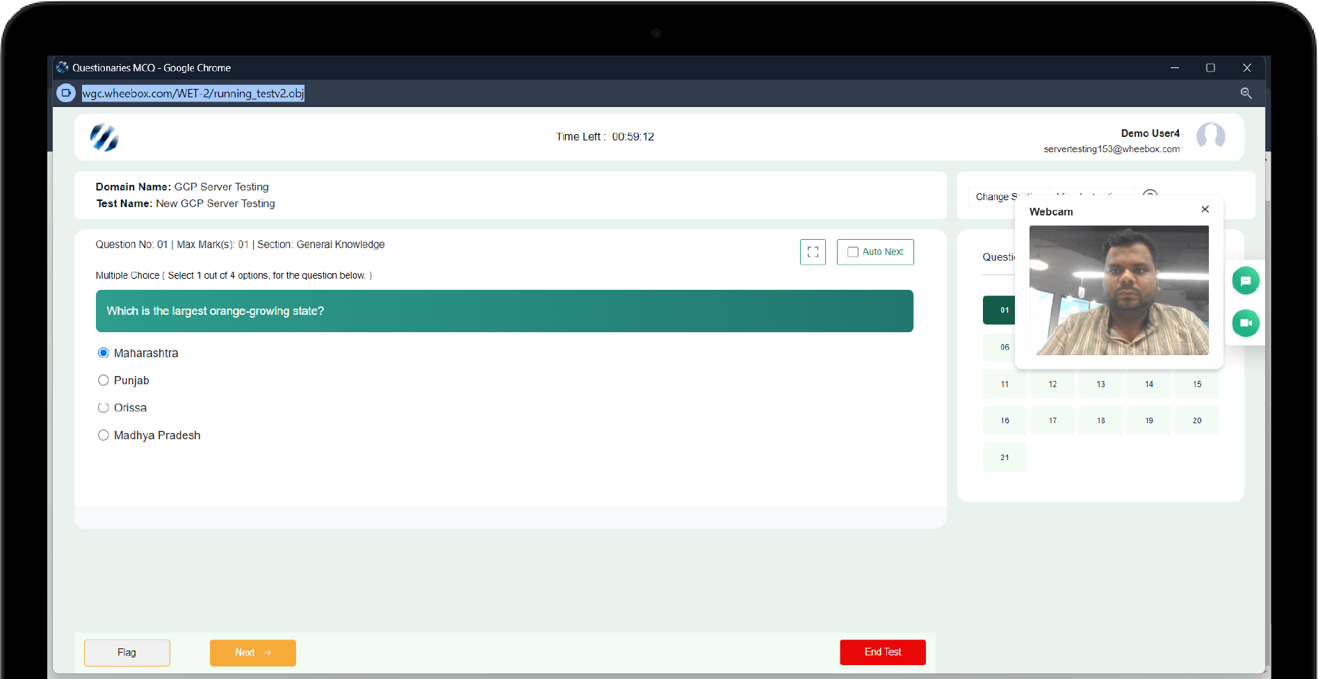Select the Maharashtra option
This screenshot has width=1318, height=679.
[104, 353]
